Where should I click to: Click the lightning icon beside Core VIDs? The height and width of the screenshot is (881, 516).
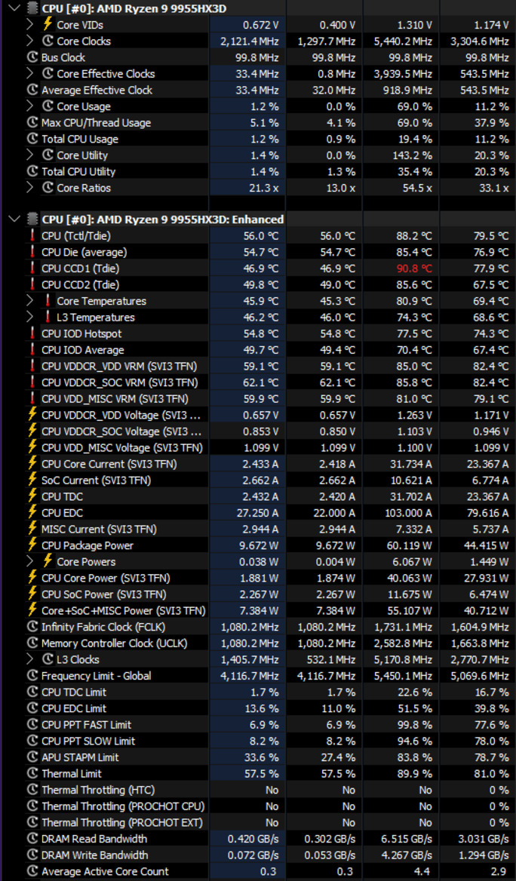point(48,25)
